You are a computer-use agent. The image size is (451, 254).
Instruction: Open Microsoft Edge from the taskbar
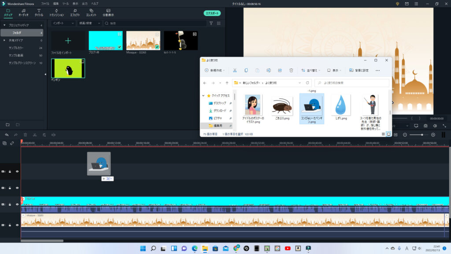[195, 248]
